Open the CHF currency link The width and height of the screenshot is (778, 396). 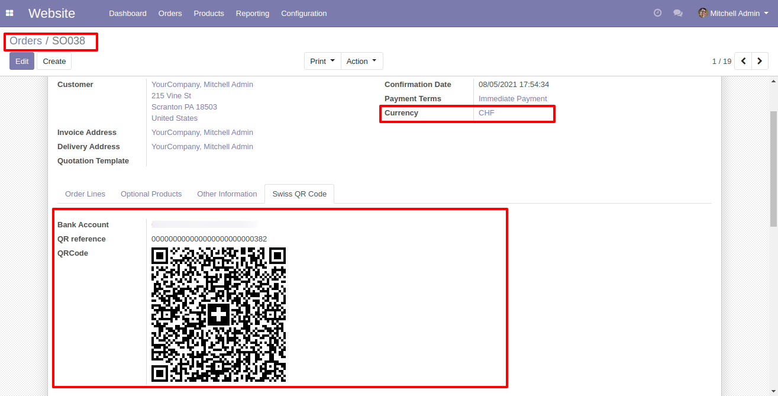486,113
